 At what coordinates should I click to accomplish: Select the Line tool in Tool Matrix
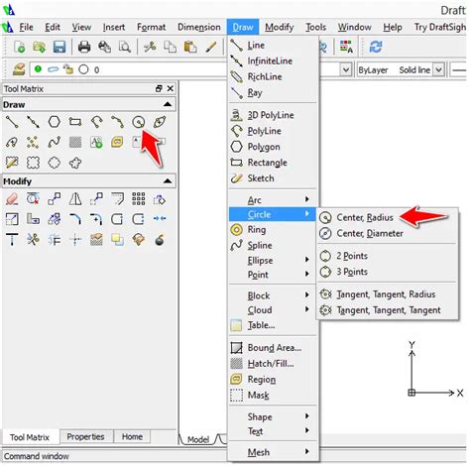(12, 122)
